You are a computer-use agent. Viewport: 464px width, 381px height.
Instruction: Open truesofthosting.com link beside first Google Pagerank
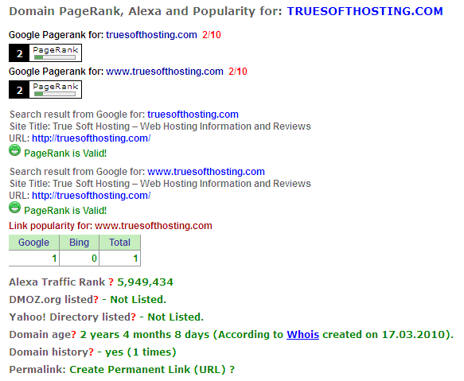(151, 35)
